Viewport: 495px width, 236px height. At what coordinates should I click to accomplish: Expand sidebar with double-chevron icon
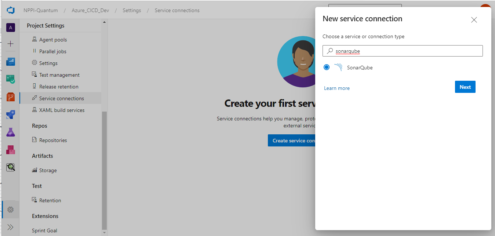point(11,227)
